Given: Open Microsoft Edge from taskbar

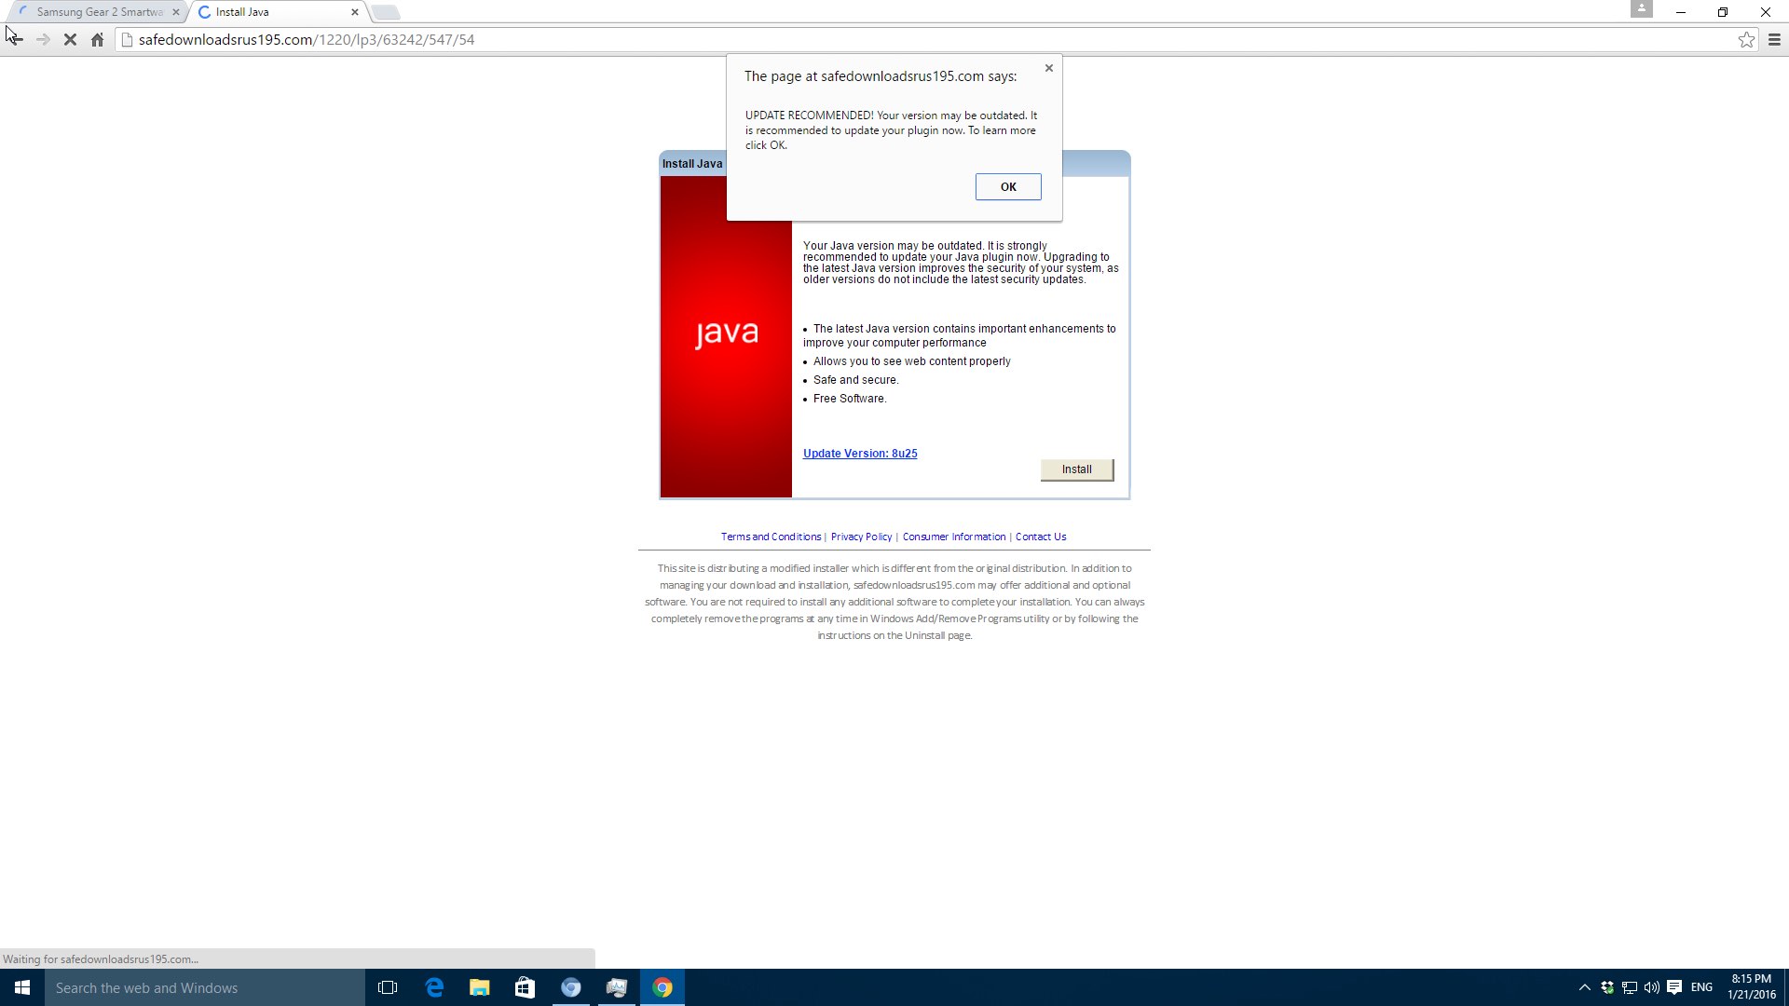Looking at the screenshot, I should (434, 987).
